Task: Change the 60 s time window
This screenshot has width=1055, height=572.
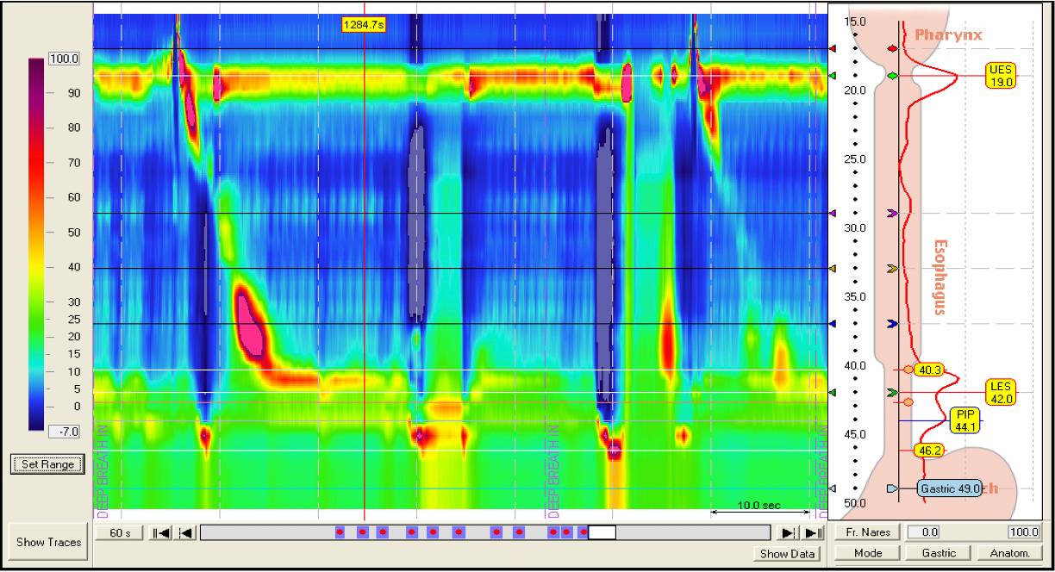Action: point(119,533)
